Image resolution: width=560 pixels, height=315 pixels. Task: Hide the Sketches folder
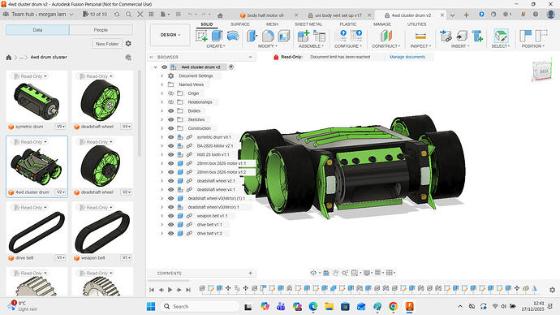[170, 119]
